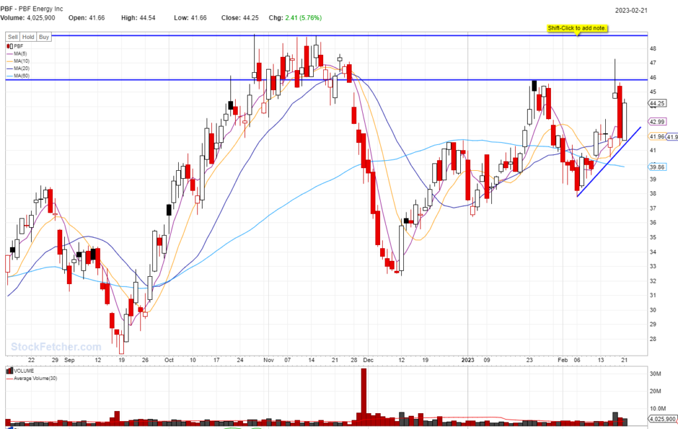
Task: Click the 20M volume axis label
Action: click(x=655, y=391)
